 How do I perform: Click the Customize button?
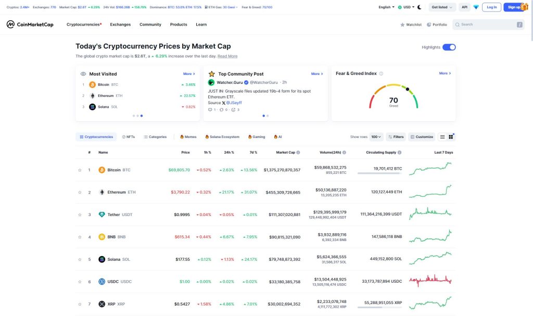(422, 137)
